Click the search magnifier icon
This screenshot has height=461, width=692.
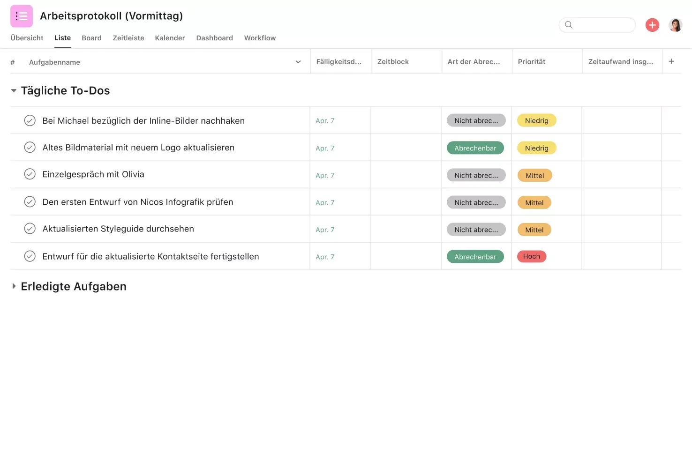pos(569,25)
